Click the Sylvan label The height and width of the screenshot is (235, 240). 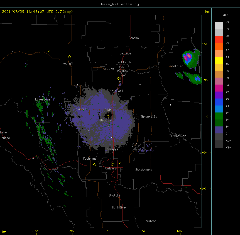(109, 68)
